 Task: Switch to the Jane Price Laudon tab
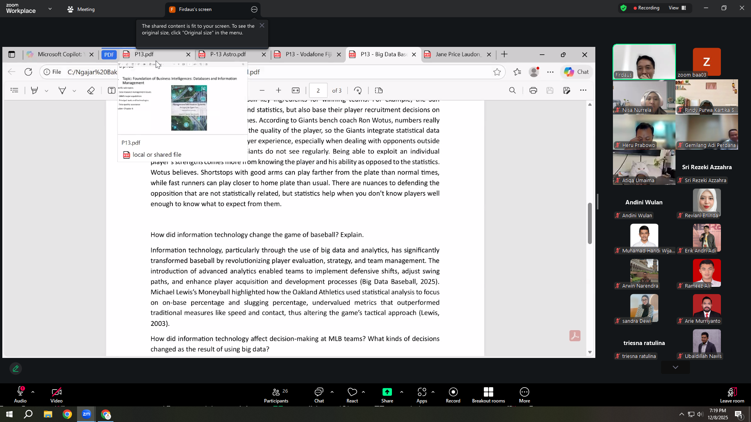(x=458, y=54)
